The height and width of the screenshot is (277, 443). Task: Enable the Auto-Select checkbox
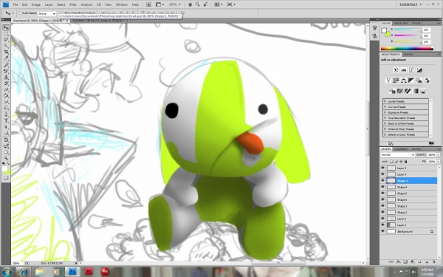coord(20,13)
